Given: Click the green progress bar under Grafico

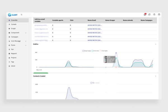Looking at the screenshot, I should (x=41, y=73).
